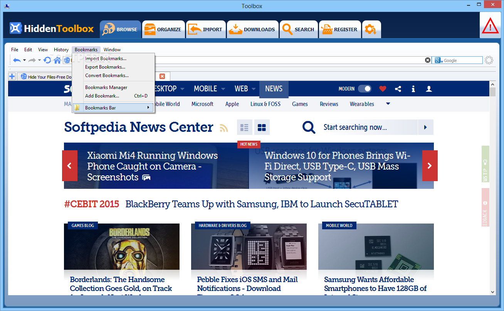Open the Window menu
Viewport: 504px width, 311px height.
[112, 50]
